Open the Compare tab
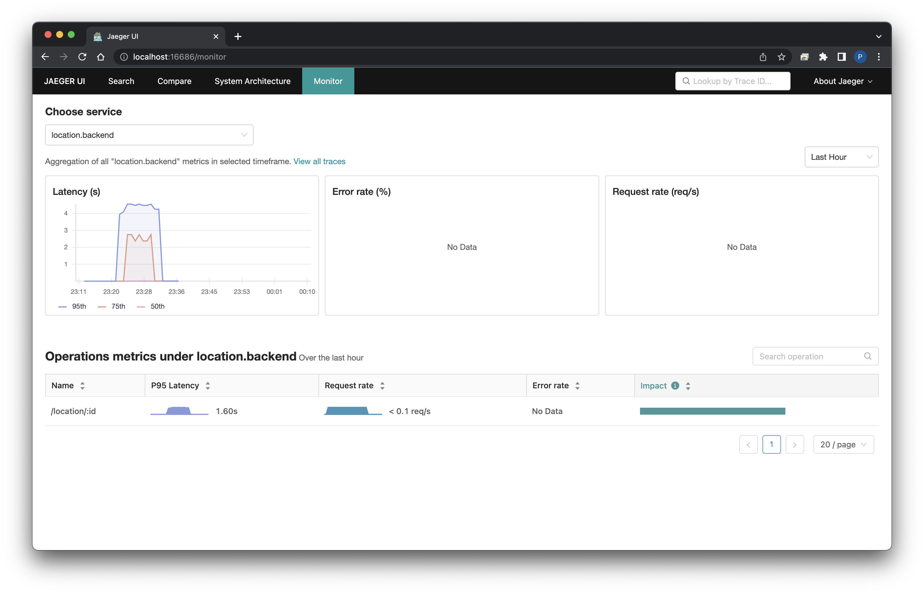Viewport: 924px width, 593px height. (x=174, y=81)
